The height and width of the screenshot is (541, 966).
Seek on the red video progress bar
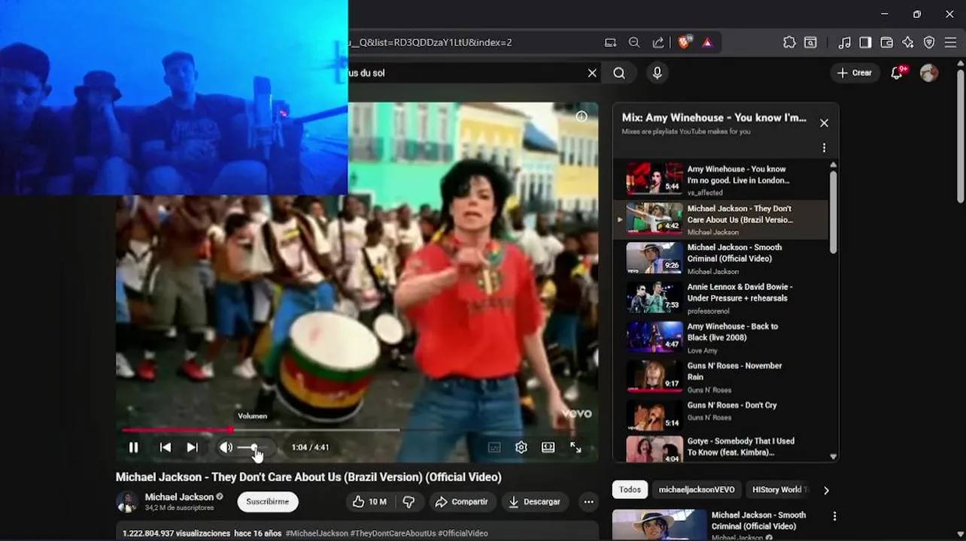pyautogui.click(x=260, y=430)
